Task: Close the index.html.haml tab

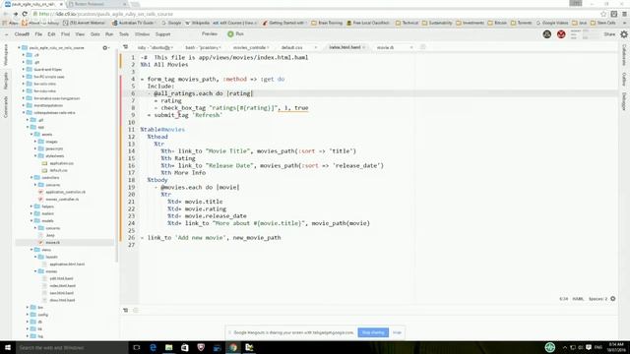Action: pos(364,47)
